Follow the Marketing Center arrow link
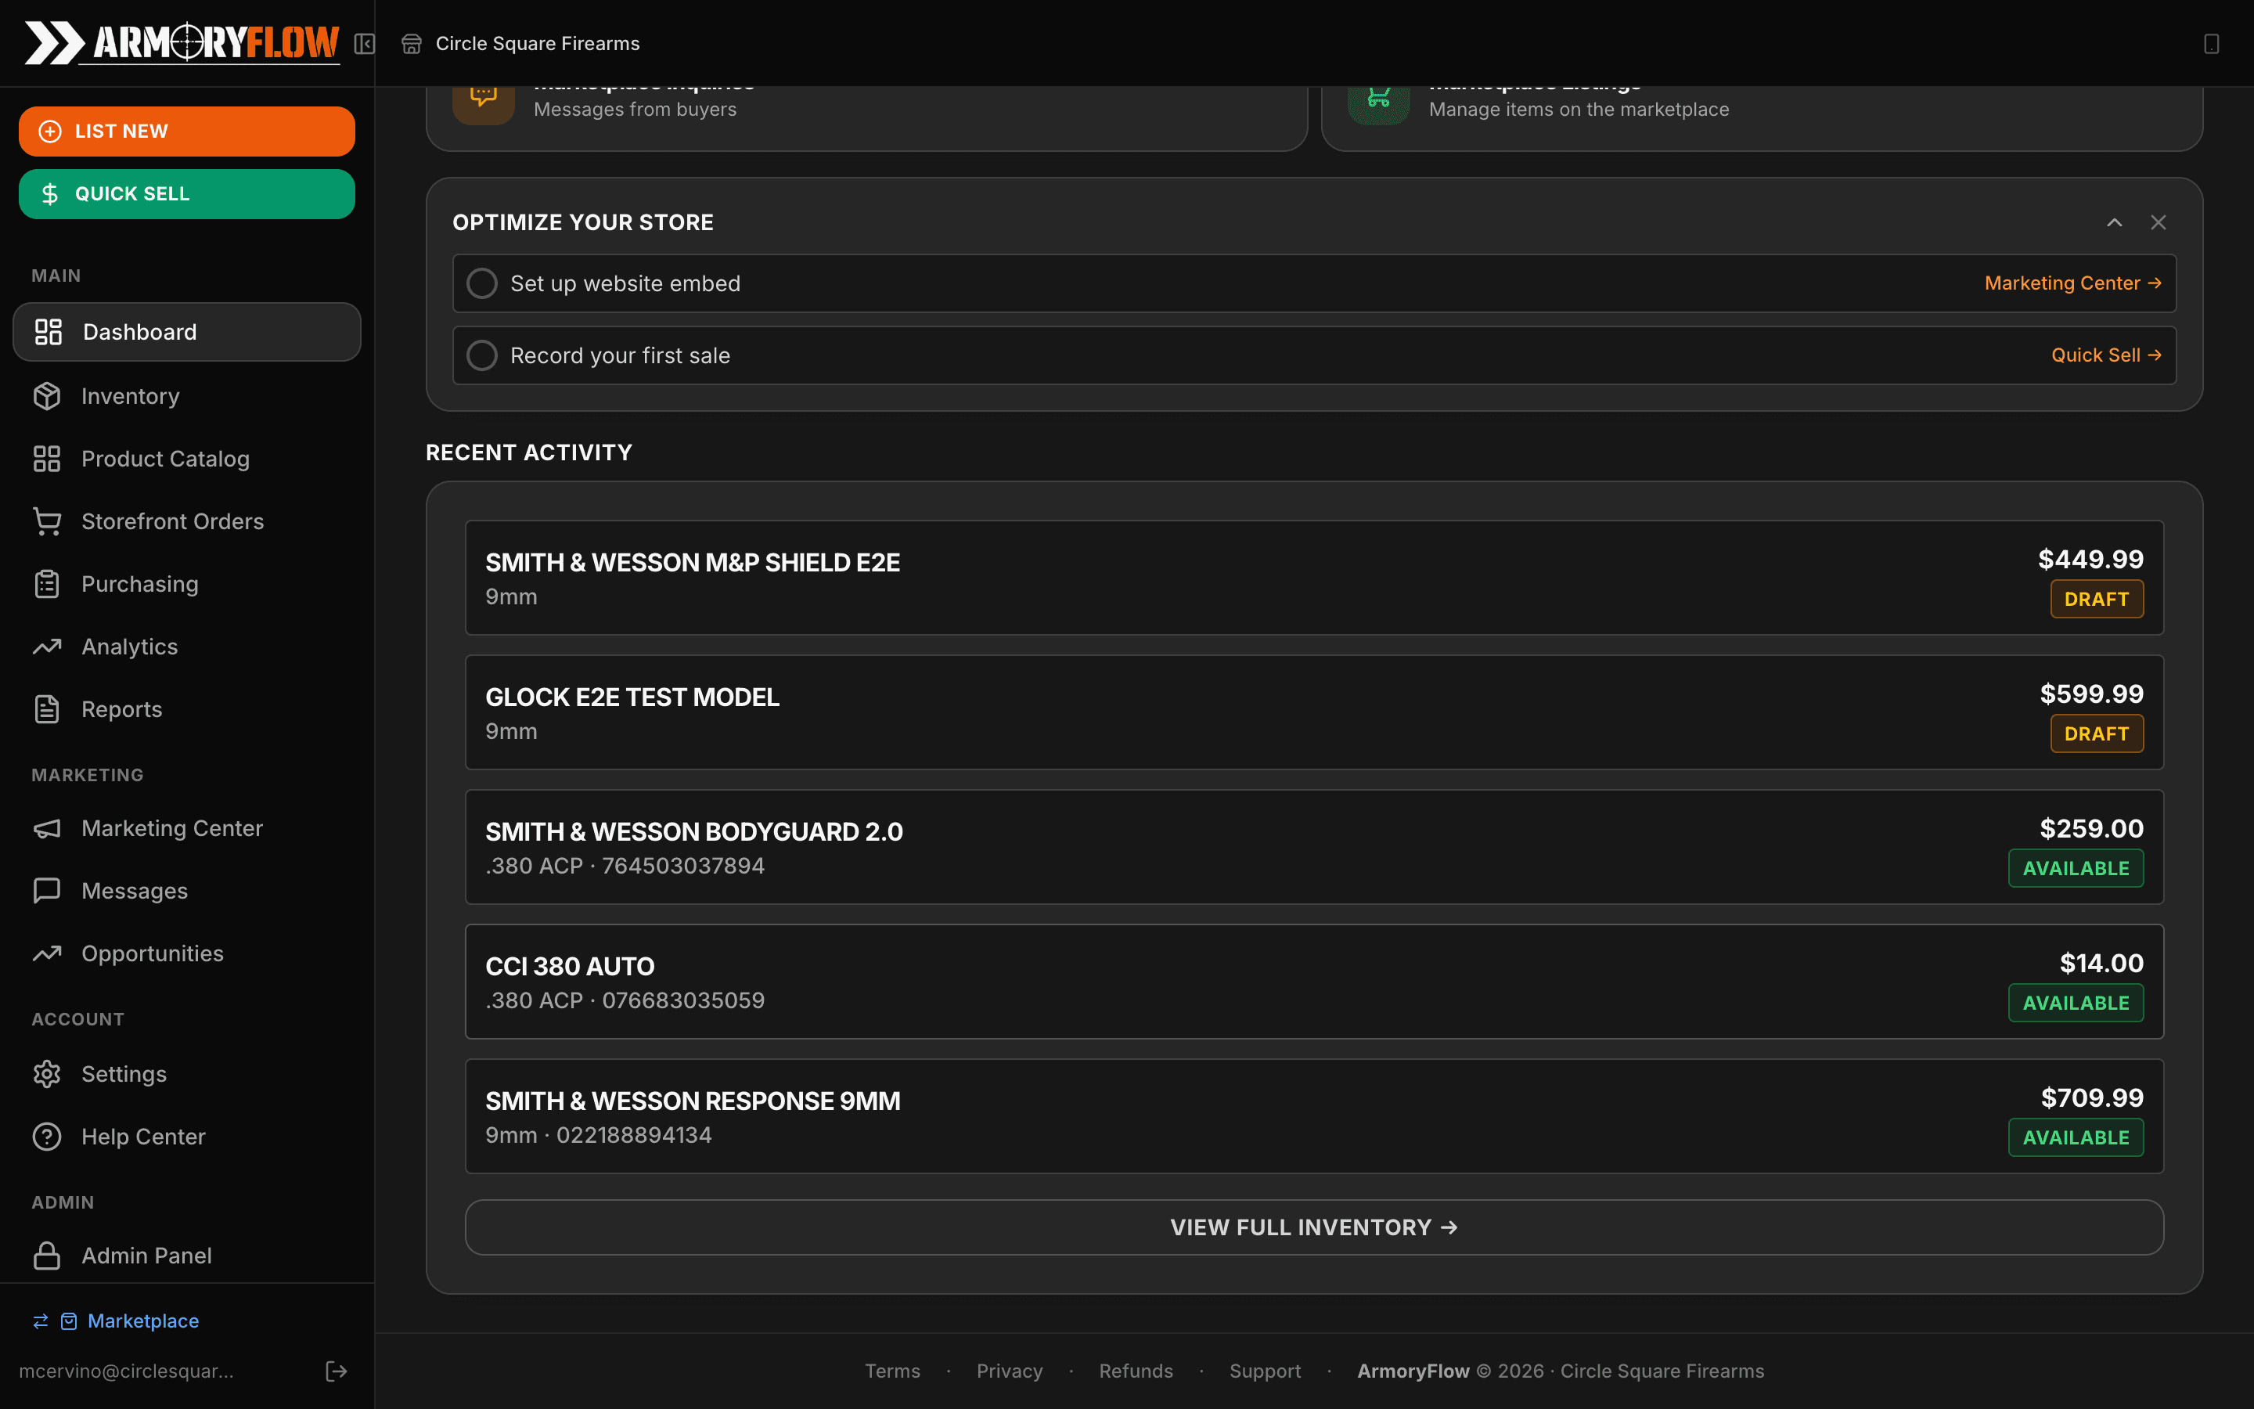Screen dimensions: 2254x1409 tap(2072, 283)
